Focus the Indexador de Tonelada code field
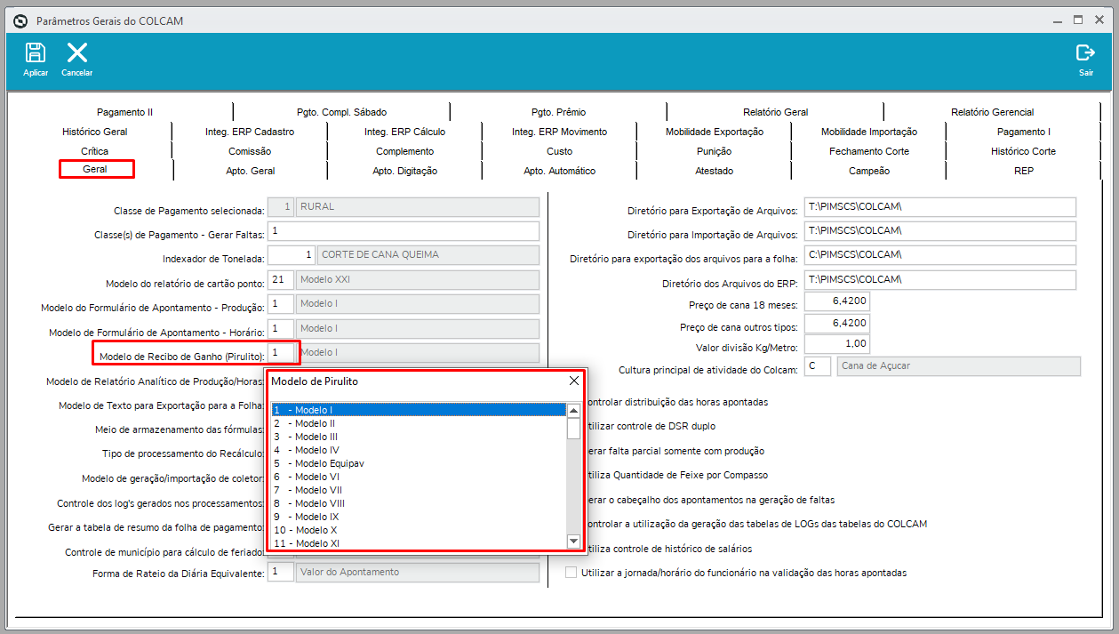1119x634 pixels. pos(292,255)
